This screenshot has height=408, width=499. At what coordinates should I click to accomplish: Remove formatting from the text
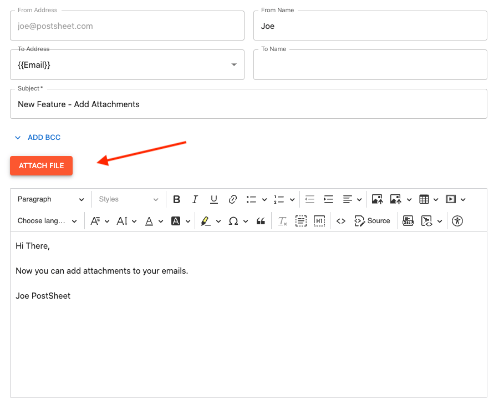point(282,220)
